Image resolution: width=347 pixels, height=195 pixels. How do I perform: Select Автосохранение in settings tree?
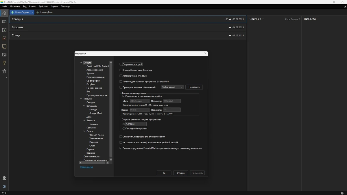(x=95, y=70)
